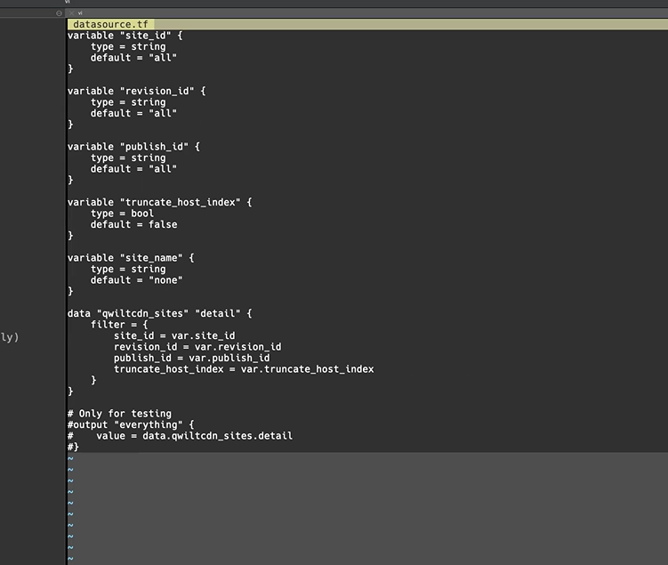
Task: Place cursor on variable "truncate_host_index" line
Action: (159, 202)
